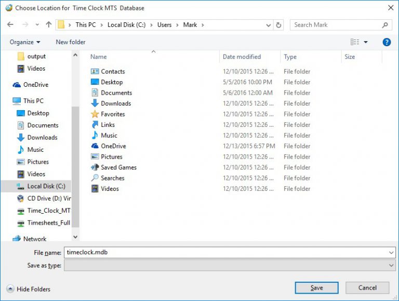The height and width of the screenshot is (301, 399).
Task: Click the CD Drive (D:) icon in sidebar
Action: [21, 198]
